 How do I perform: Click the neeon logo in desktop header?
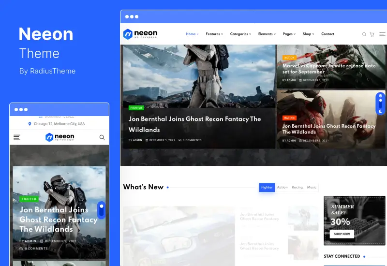[x=140, y=34]
